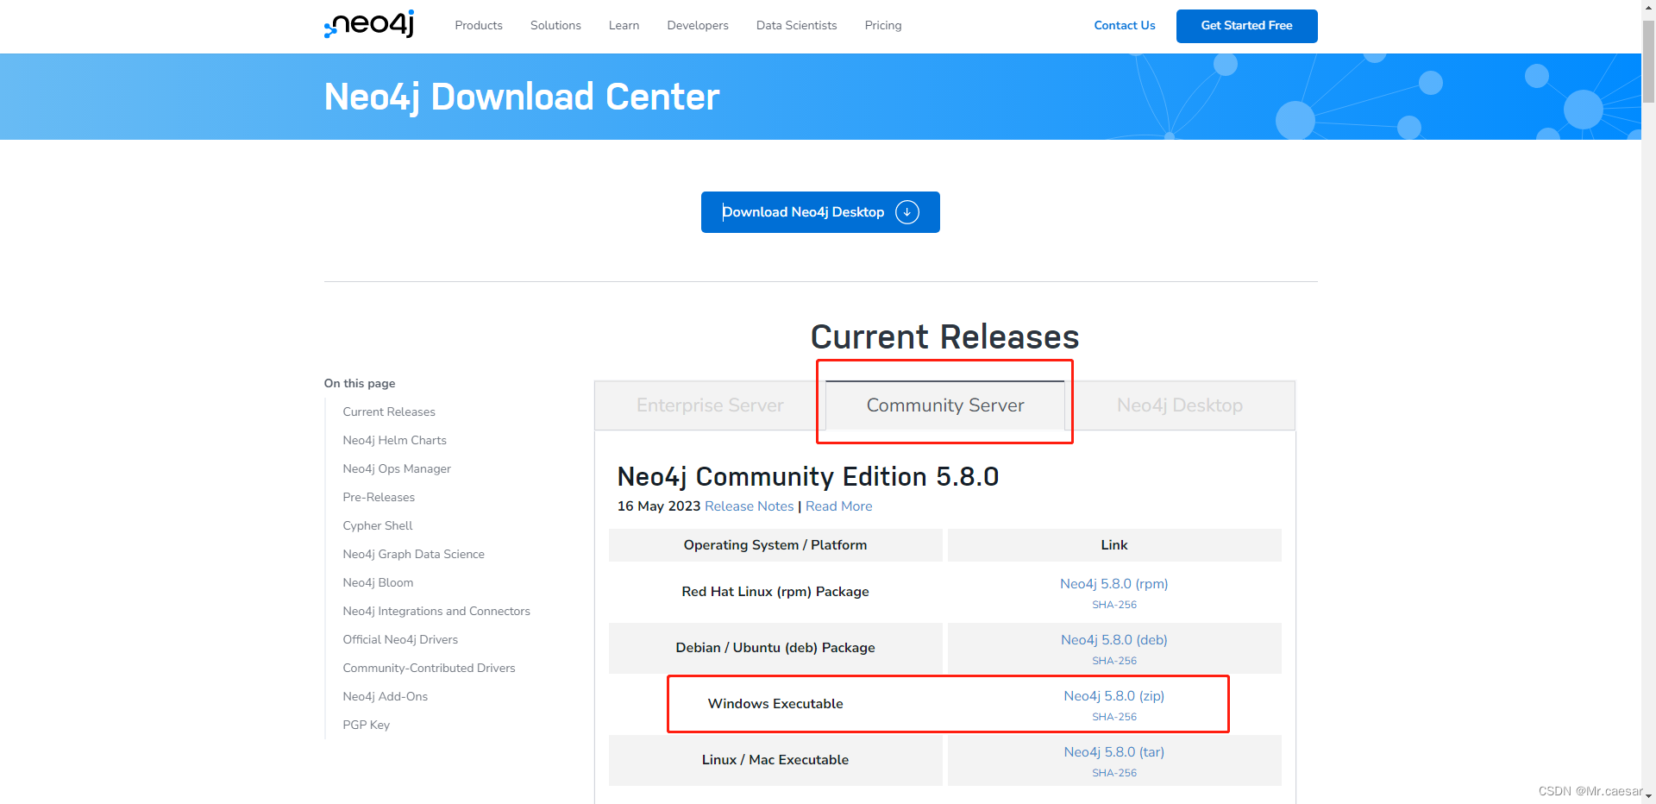Jump to Current Releases in sidebar

[389, 412]
